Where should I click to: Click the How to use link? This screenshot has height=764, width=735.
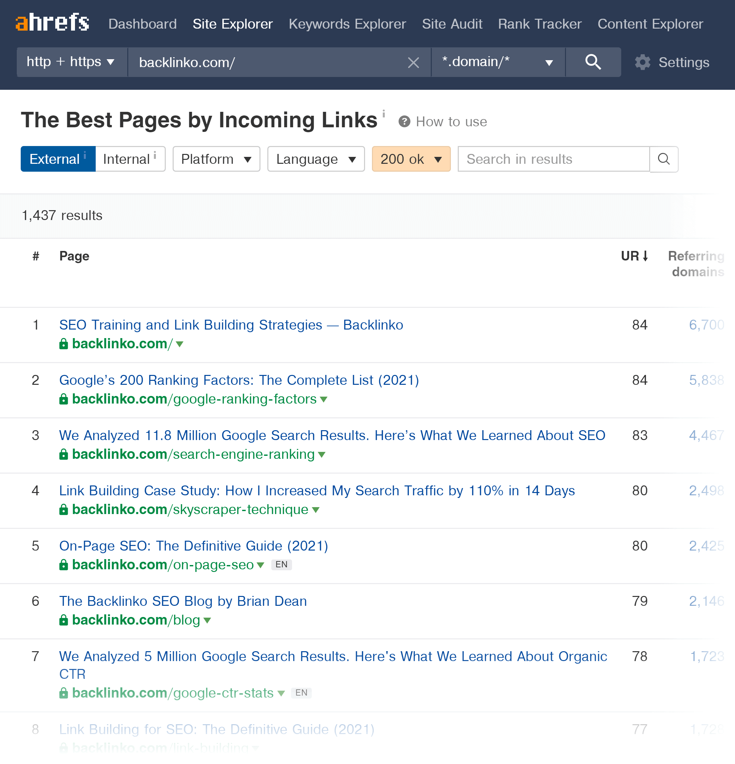[x=451, y=122]
